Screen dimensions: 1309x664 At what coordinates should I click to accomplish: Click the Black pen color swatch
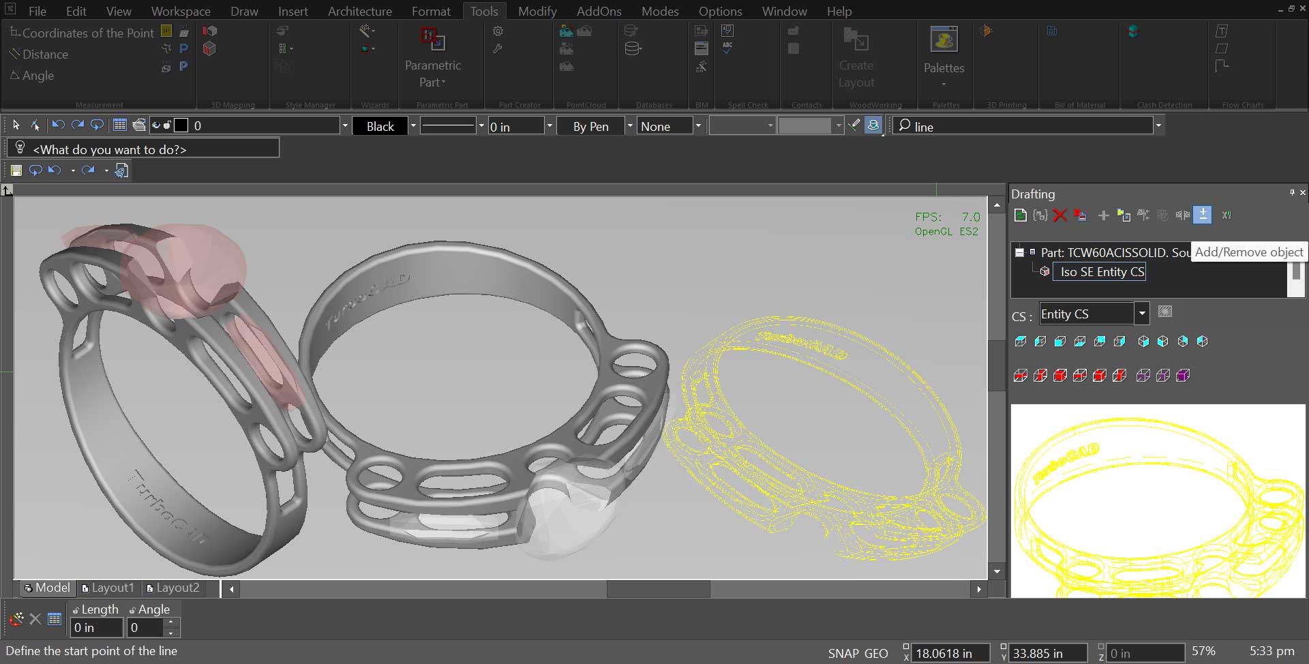[380, 126]
